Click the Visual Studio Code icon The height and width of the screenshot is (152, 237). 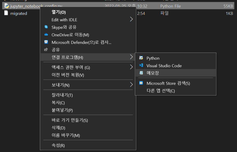click(141, 65)
